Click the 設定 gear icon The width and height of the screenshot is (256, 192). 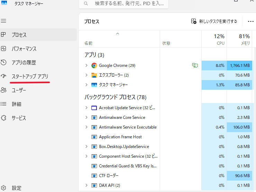click(x=3, y=188)
